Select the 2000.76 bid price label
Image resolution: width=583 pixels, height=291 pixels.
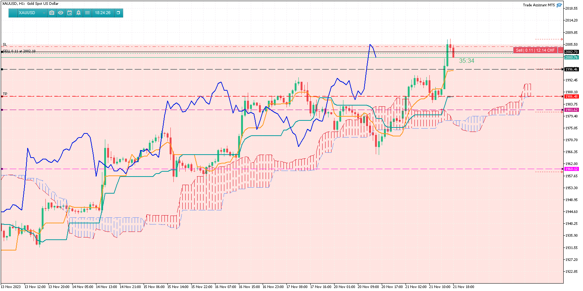pyautogui.click(x=571, y=57)
